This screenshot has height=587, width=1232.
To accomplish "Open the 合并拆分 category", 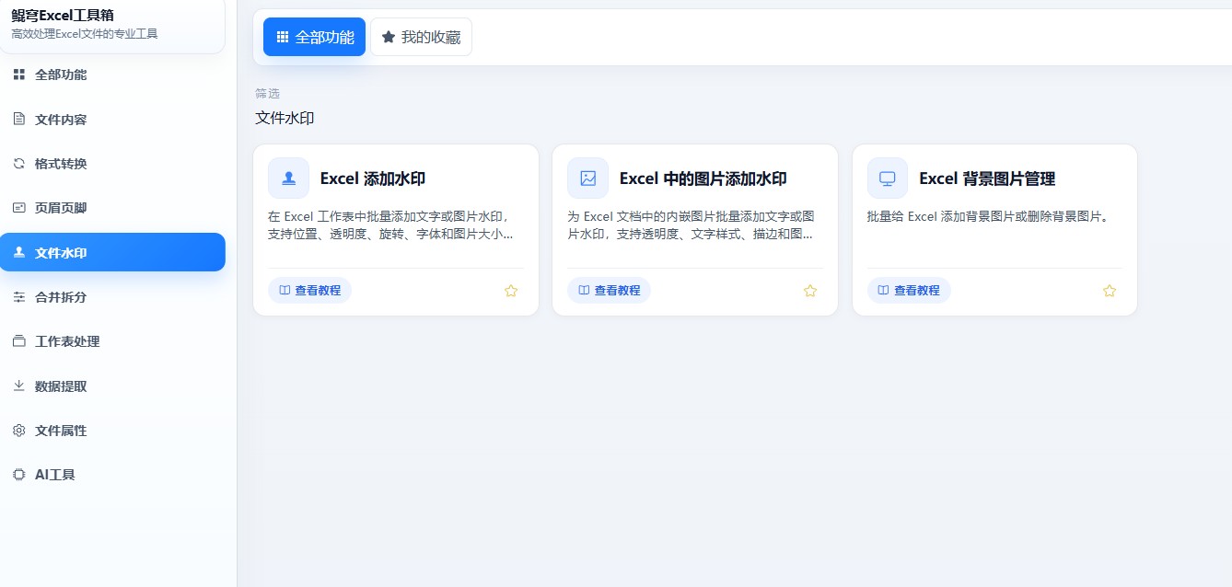I will click(112, 297).
